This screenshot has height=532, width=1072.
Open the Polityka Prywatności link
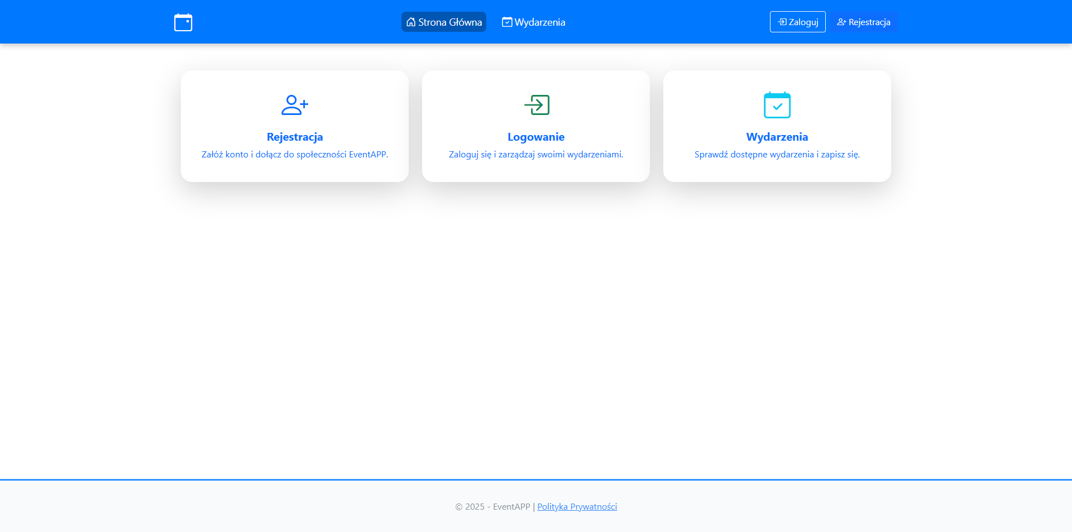coord(577,506)
